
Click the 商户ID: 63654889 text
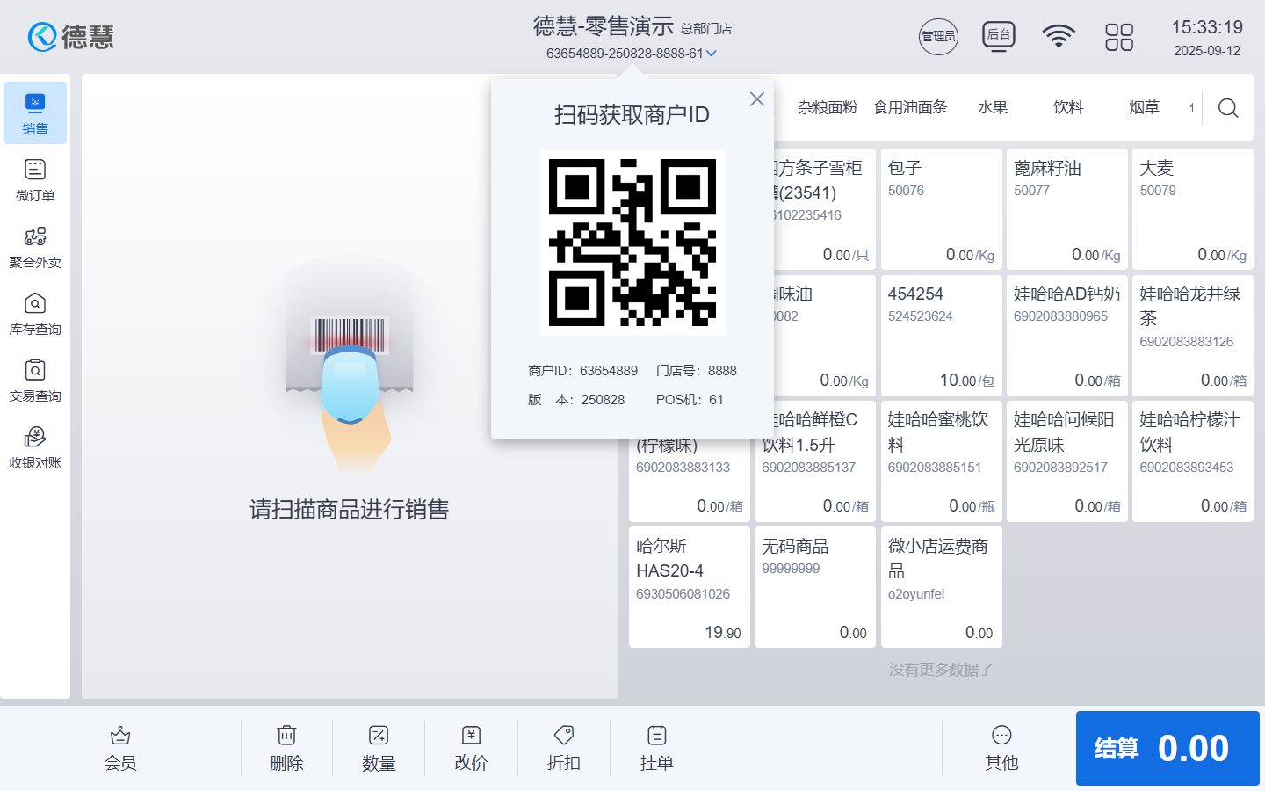(583, 371)
